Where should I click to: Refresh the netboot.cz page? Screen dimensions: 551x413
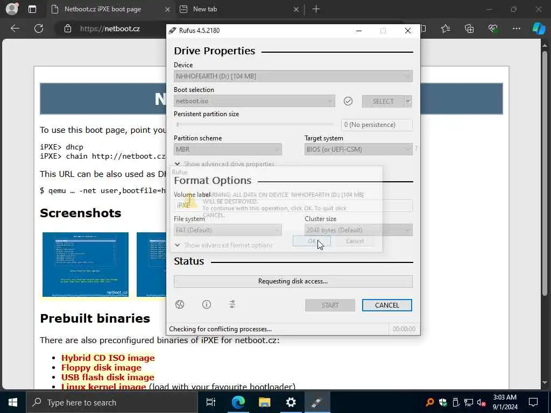tap(39, 29)
